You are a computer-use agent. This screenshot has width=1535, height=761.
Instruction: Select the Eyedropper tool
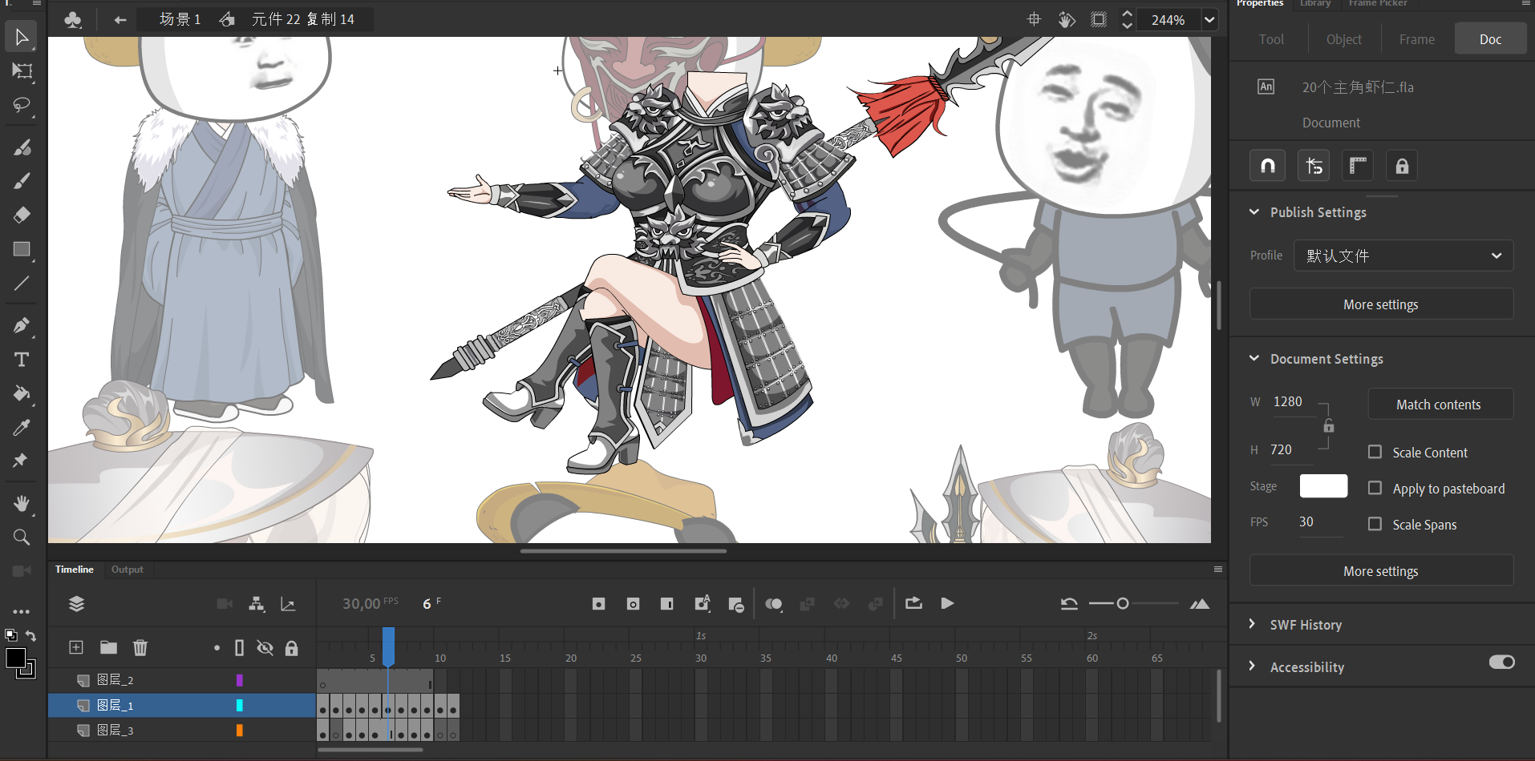[x=22, y=428]
